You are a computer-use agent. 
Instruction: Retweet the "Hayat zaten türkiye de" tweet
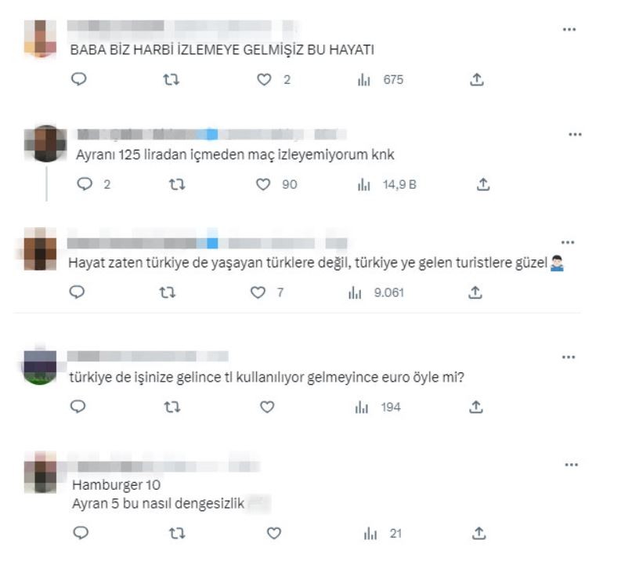pyautogui.click(x=167, y=292)
